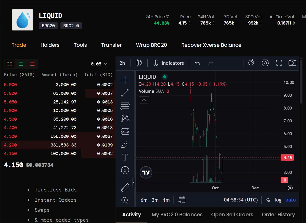Open the Indicators dialog
The image size is (306, 223).
click(x=169, y=63)
